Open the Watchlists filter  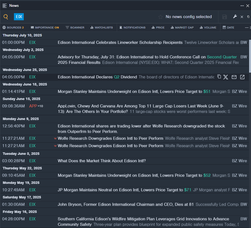pyautogui.click(x=101, y=27)
